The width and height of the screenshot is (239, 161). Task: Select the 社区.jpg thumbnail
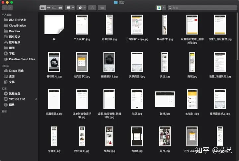coord(137,99)
